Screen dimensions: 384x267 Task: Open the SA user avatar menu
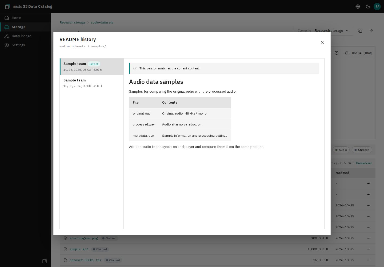tap(377, 7)
